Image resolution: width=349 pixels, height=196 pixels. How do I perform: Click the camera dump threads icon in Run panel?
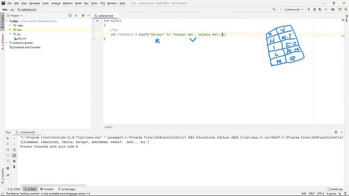[8, 150]
